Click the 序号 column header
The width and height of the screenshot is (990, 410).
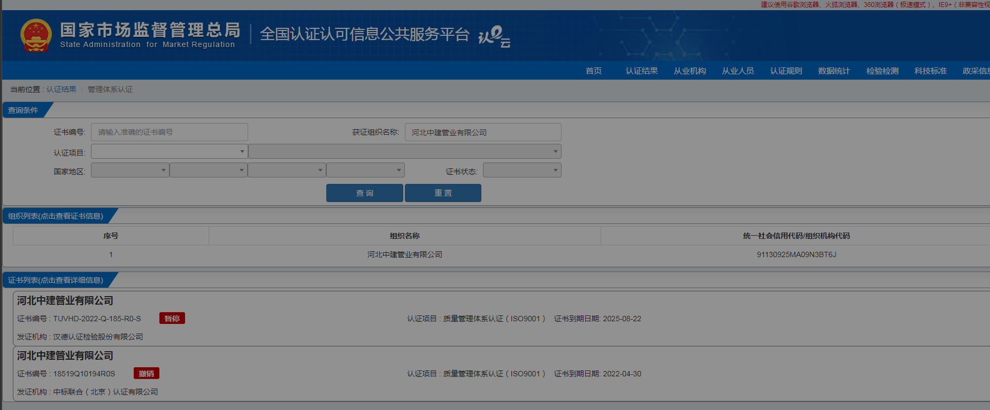(111, 236)
